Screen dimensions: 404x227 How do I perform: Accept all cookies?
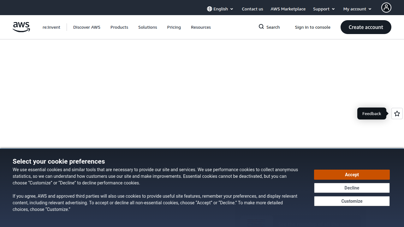(x=352, y=175)
